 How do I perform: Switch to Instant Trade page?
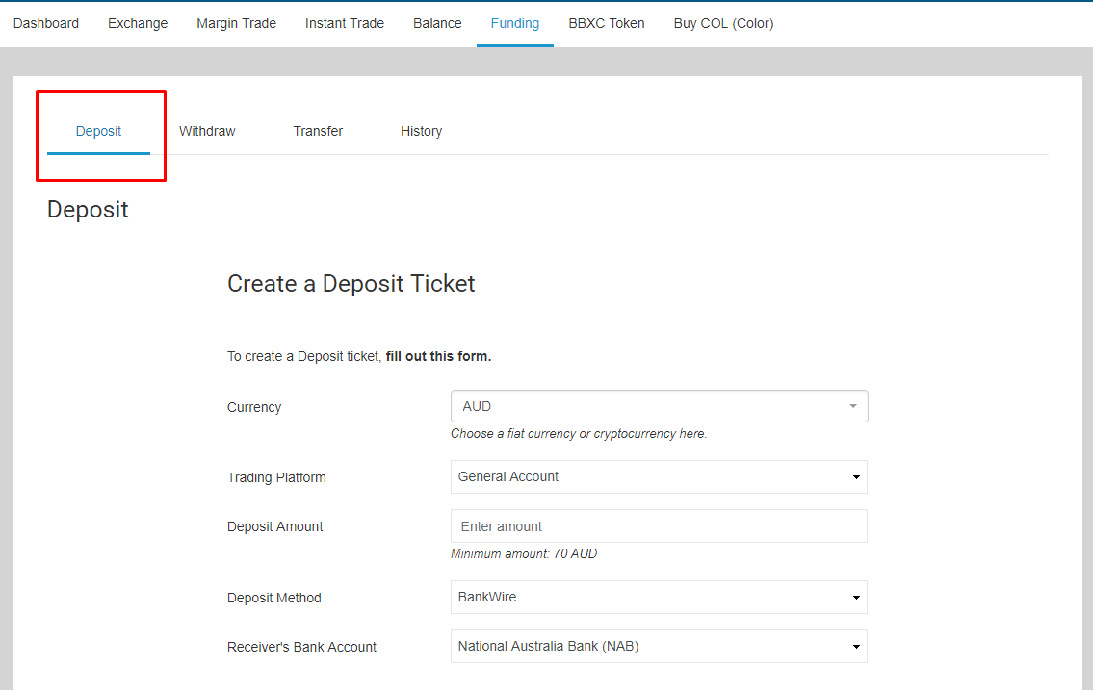[x=345, y=23]
